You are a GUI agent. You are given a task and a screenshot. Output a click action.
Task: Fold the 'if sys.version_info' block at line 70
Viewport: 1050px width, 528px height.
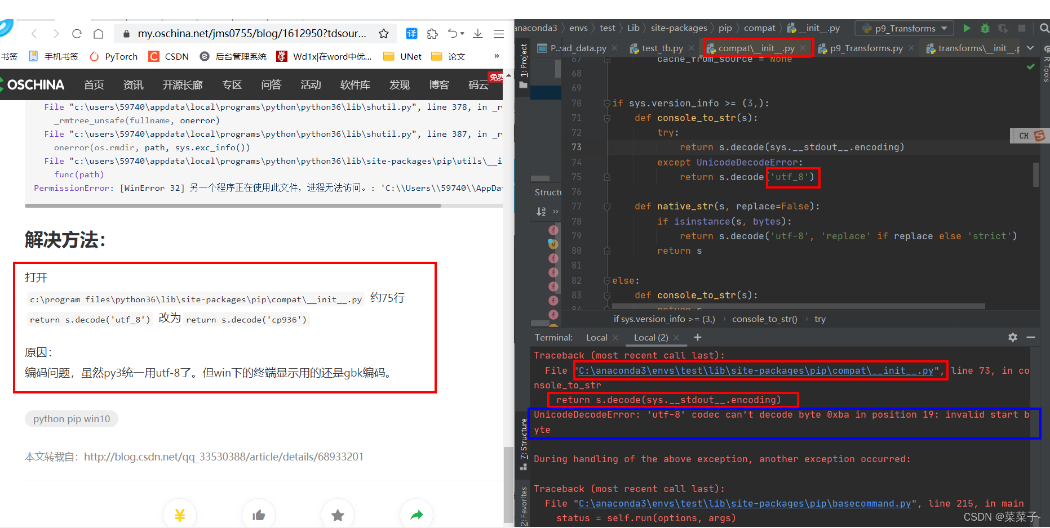(x=607, y=104)
